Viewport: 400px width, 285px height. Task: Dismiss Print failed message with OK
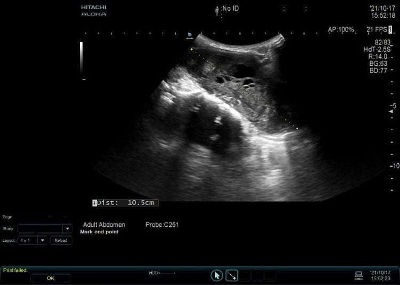[51, 278]
